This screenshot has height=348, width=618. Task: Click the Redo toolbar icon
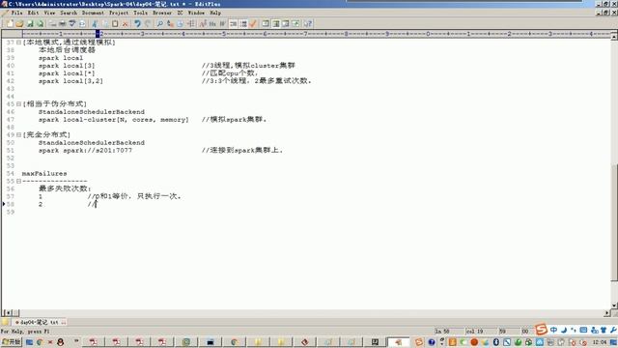[x=148, y=23]
